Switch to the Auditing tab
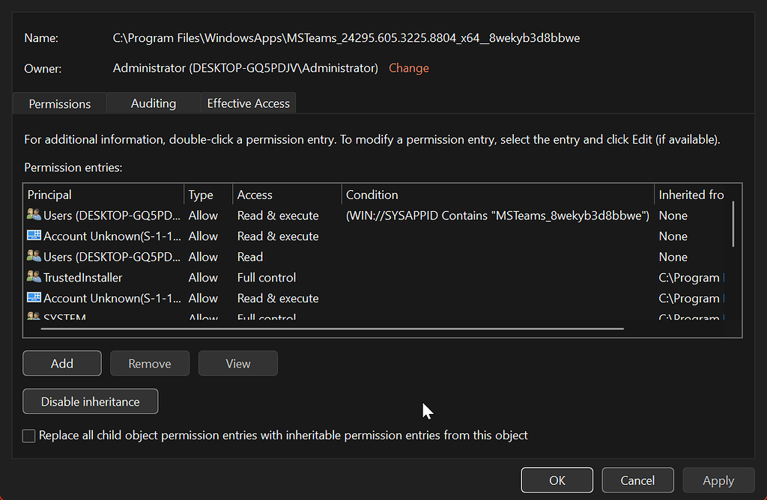 point(152,103)
